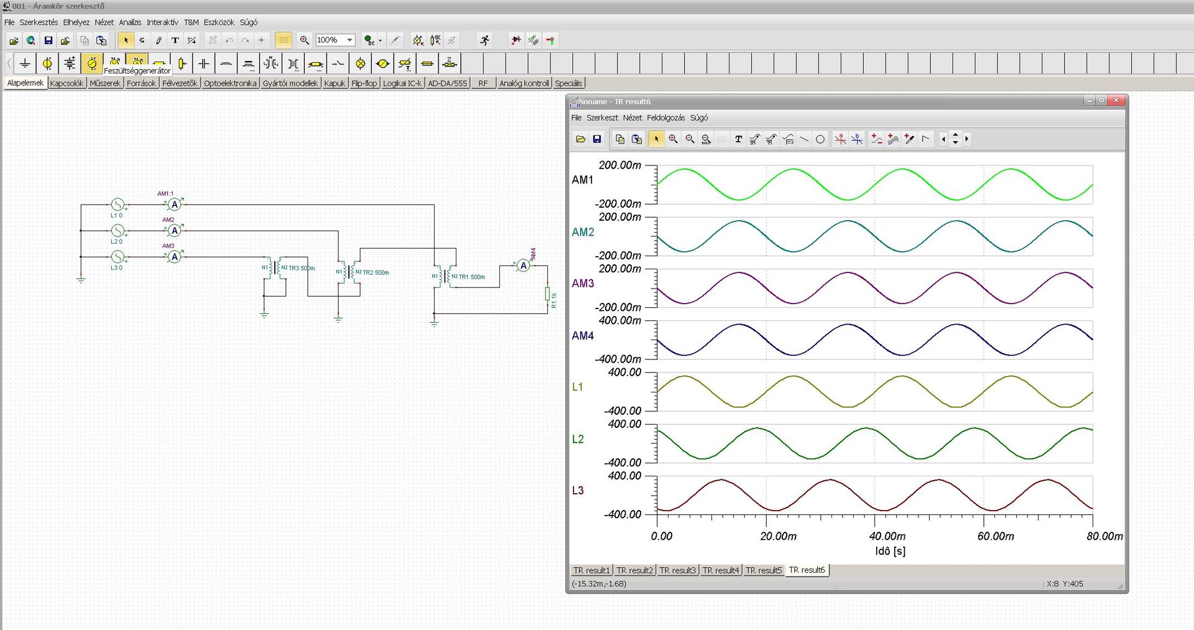Screen dimensions: 1194x630
Task: Copy the diagram using the toolbar copy icon
Action: click(x=619, y=139)
